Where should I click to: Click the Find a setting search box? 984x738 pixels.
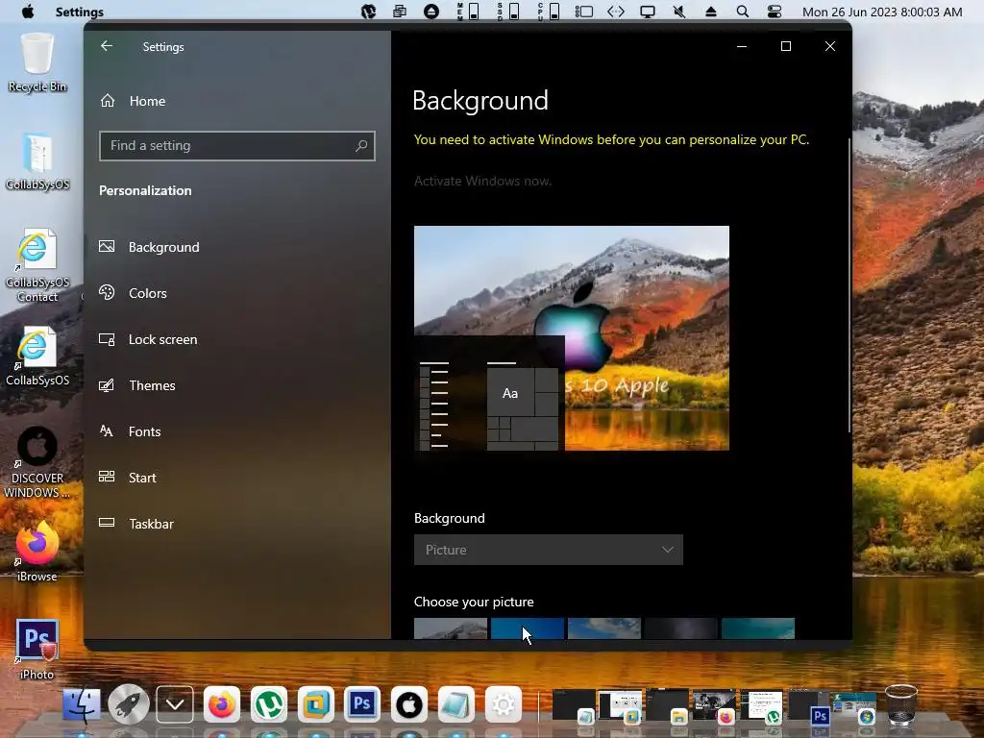coord(236,146)
